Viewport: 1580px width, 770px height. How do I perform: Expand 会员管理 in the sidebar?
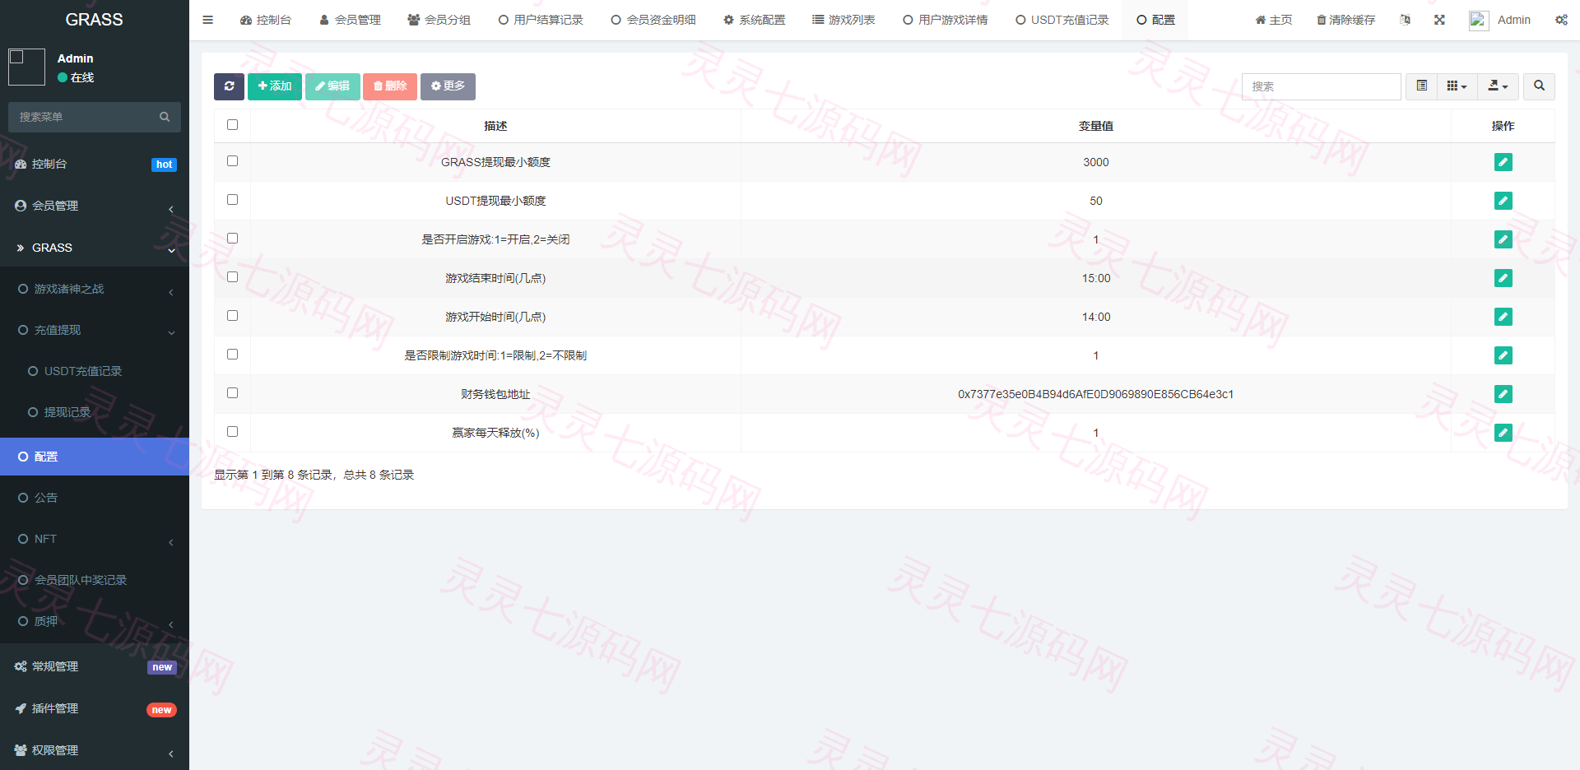tap(95, 206)
